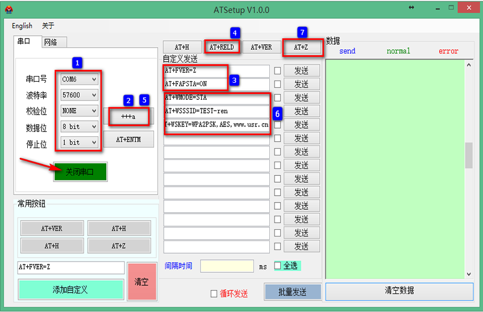Switch to the 网络 tab
This screenshot has height=312, width=483.
coord(55,42)
